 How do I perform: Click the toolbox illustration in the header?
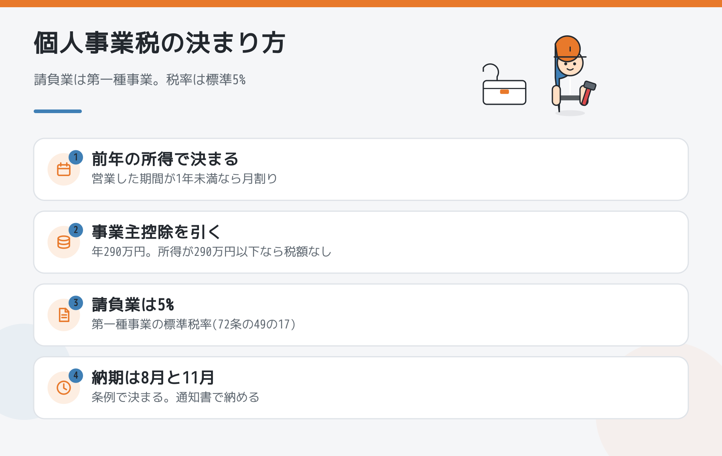point(504,85)
